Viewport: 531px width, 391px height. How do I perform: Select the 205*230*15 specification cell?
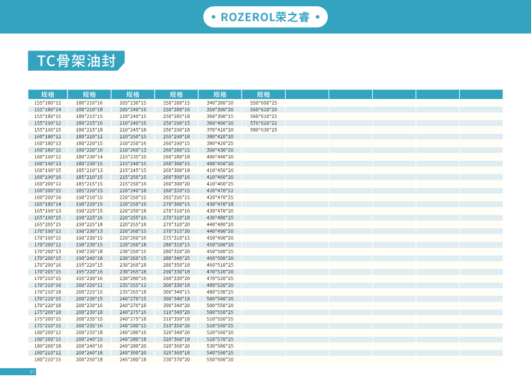133,102
